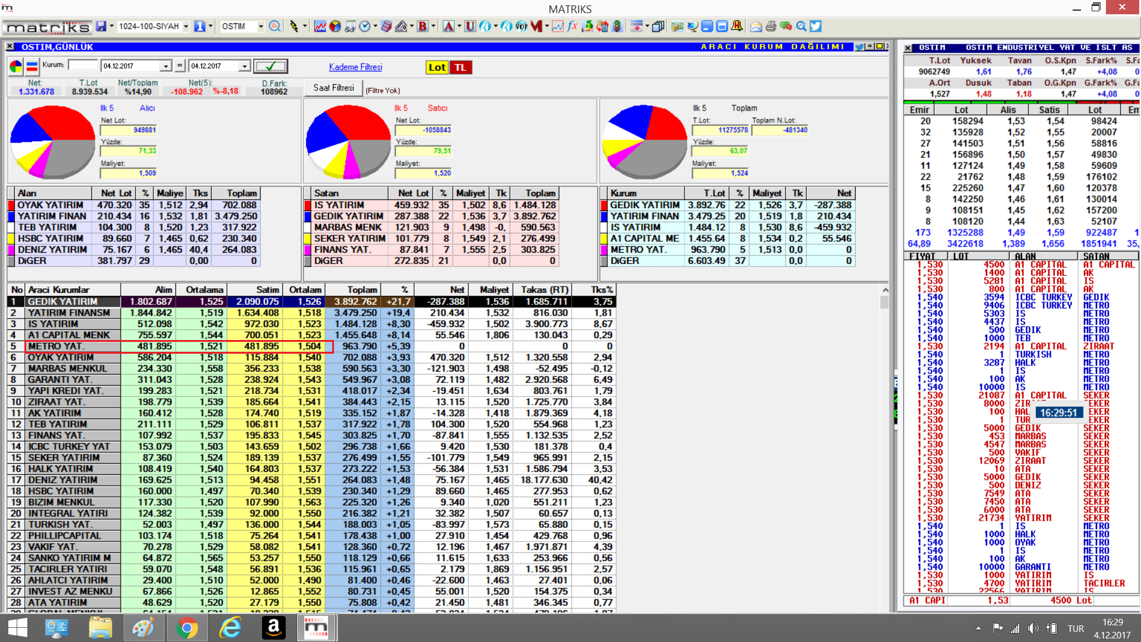Viewport: 1141px width, 642px height.
Task: Click the chart magnifier icon near Twitter
Action: click(x=801, y=26)
